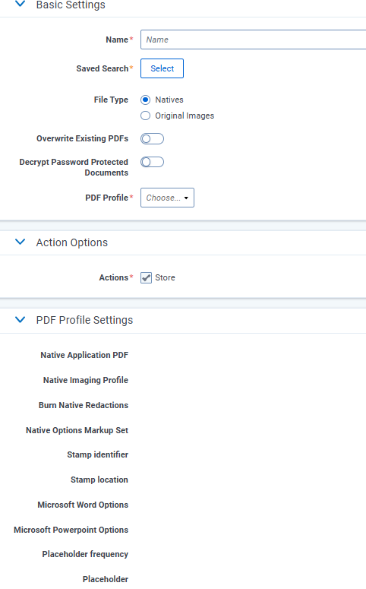This screenshot has height=589, width=366.
Task: Click the Action Options header text
Action: pos(71,242)
